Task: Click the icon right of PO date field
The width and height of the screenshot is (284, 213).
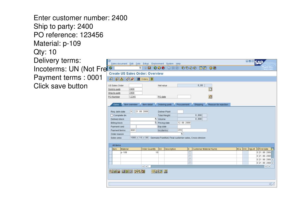Action: [210, 97]
